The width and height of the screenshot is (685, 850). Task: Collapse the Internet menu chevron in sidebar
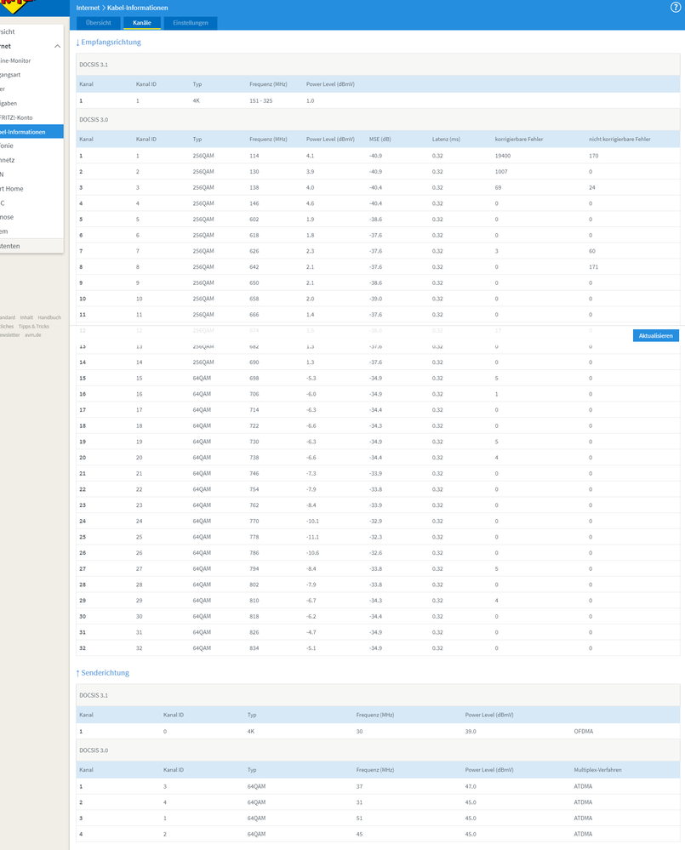coord(57,46)
